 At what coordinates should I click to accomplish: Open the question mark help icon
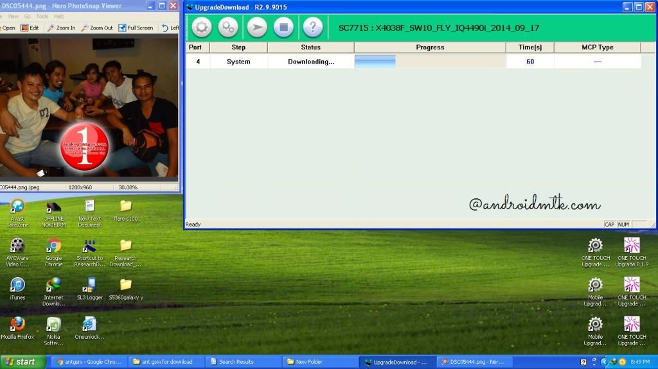tap(312, 28)
